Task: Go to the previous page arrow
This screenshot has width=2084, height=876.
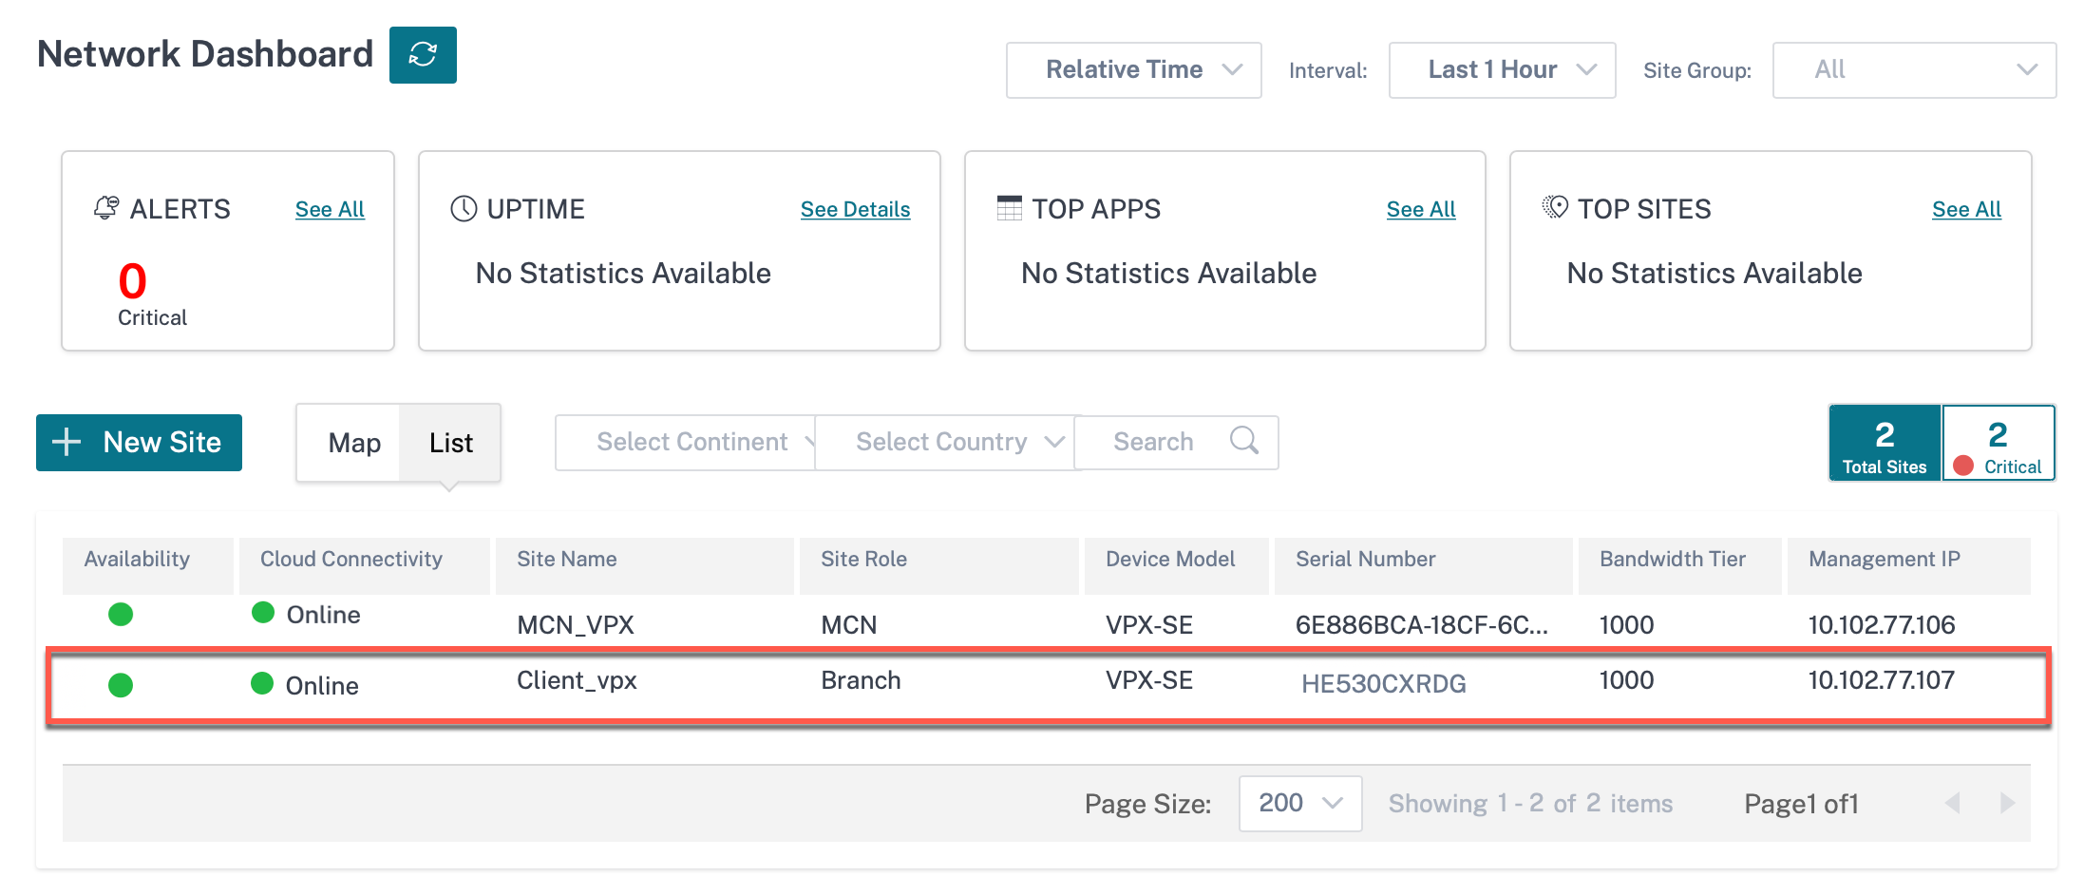Action: tap(1952, 803)
